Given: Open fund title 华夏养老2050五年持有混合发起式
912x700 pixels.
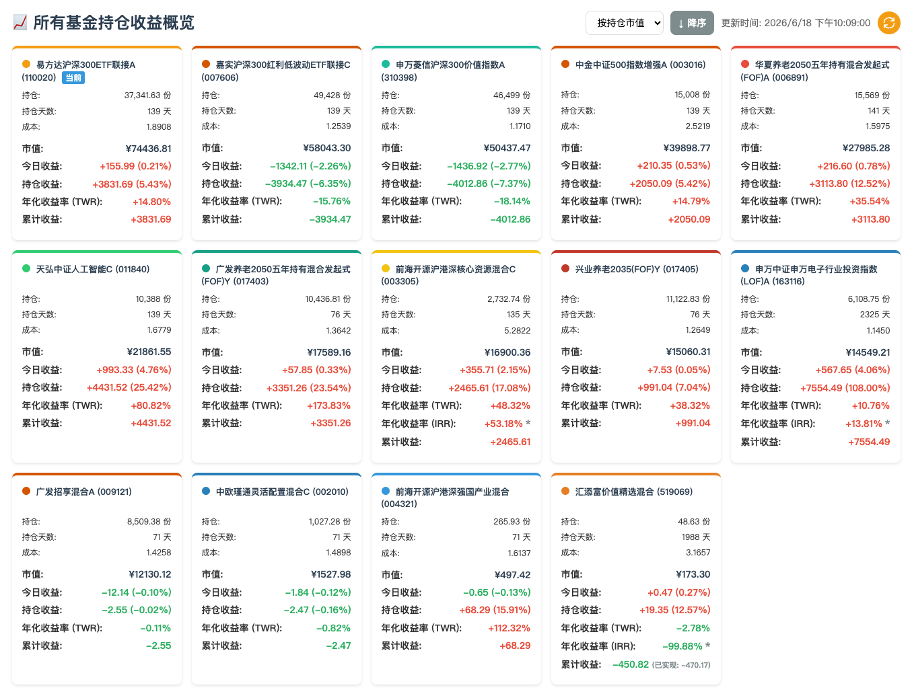Looking at the screenshot, I should click(822, 65).
